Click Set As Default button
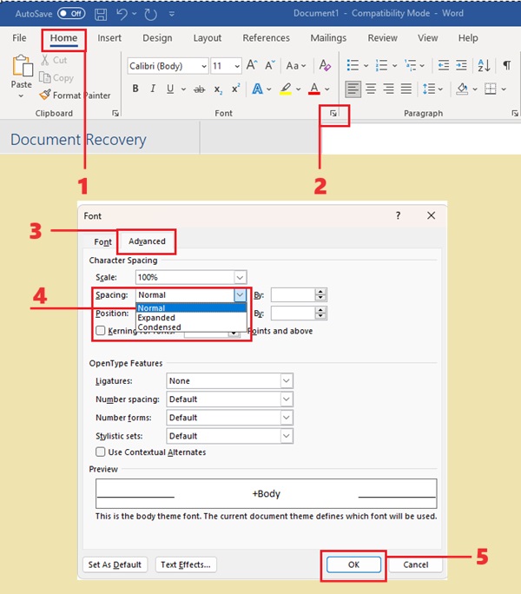The width and height of the screenshot is (521, 594). [115, 564]
